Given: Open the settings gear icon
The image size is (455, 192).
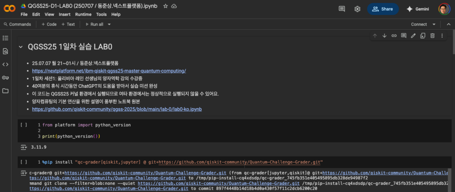Looking at the screenshot, I should point(357,9).
